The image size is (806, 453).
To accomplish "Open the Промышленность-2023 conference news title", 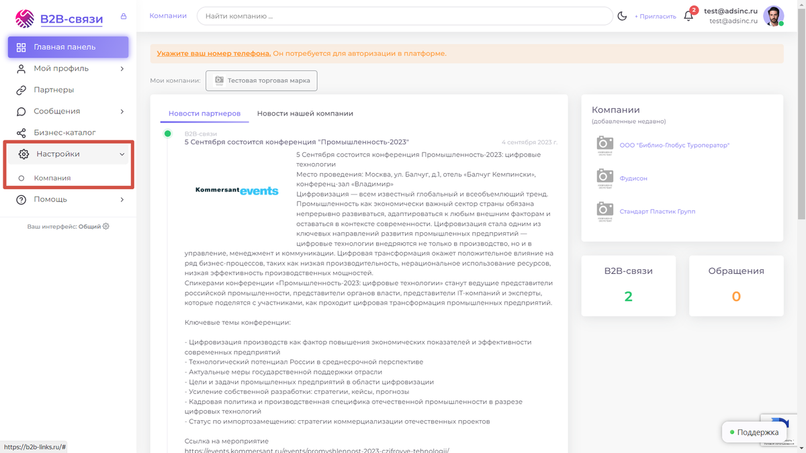I will click(x=297, y=142).
